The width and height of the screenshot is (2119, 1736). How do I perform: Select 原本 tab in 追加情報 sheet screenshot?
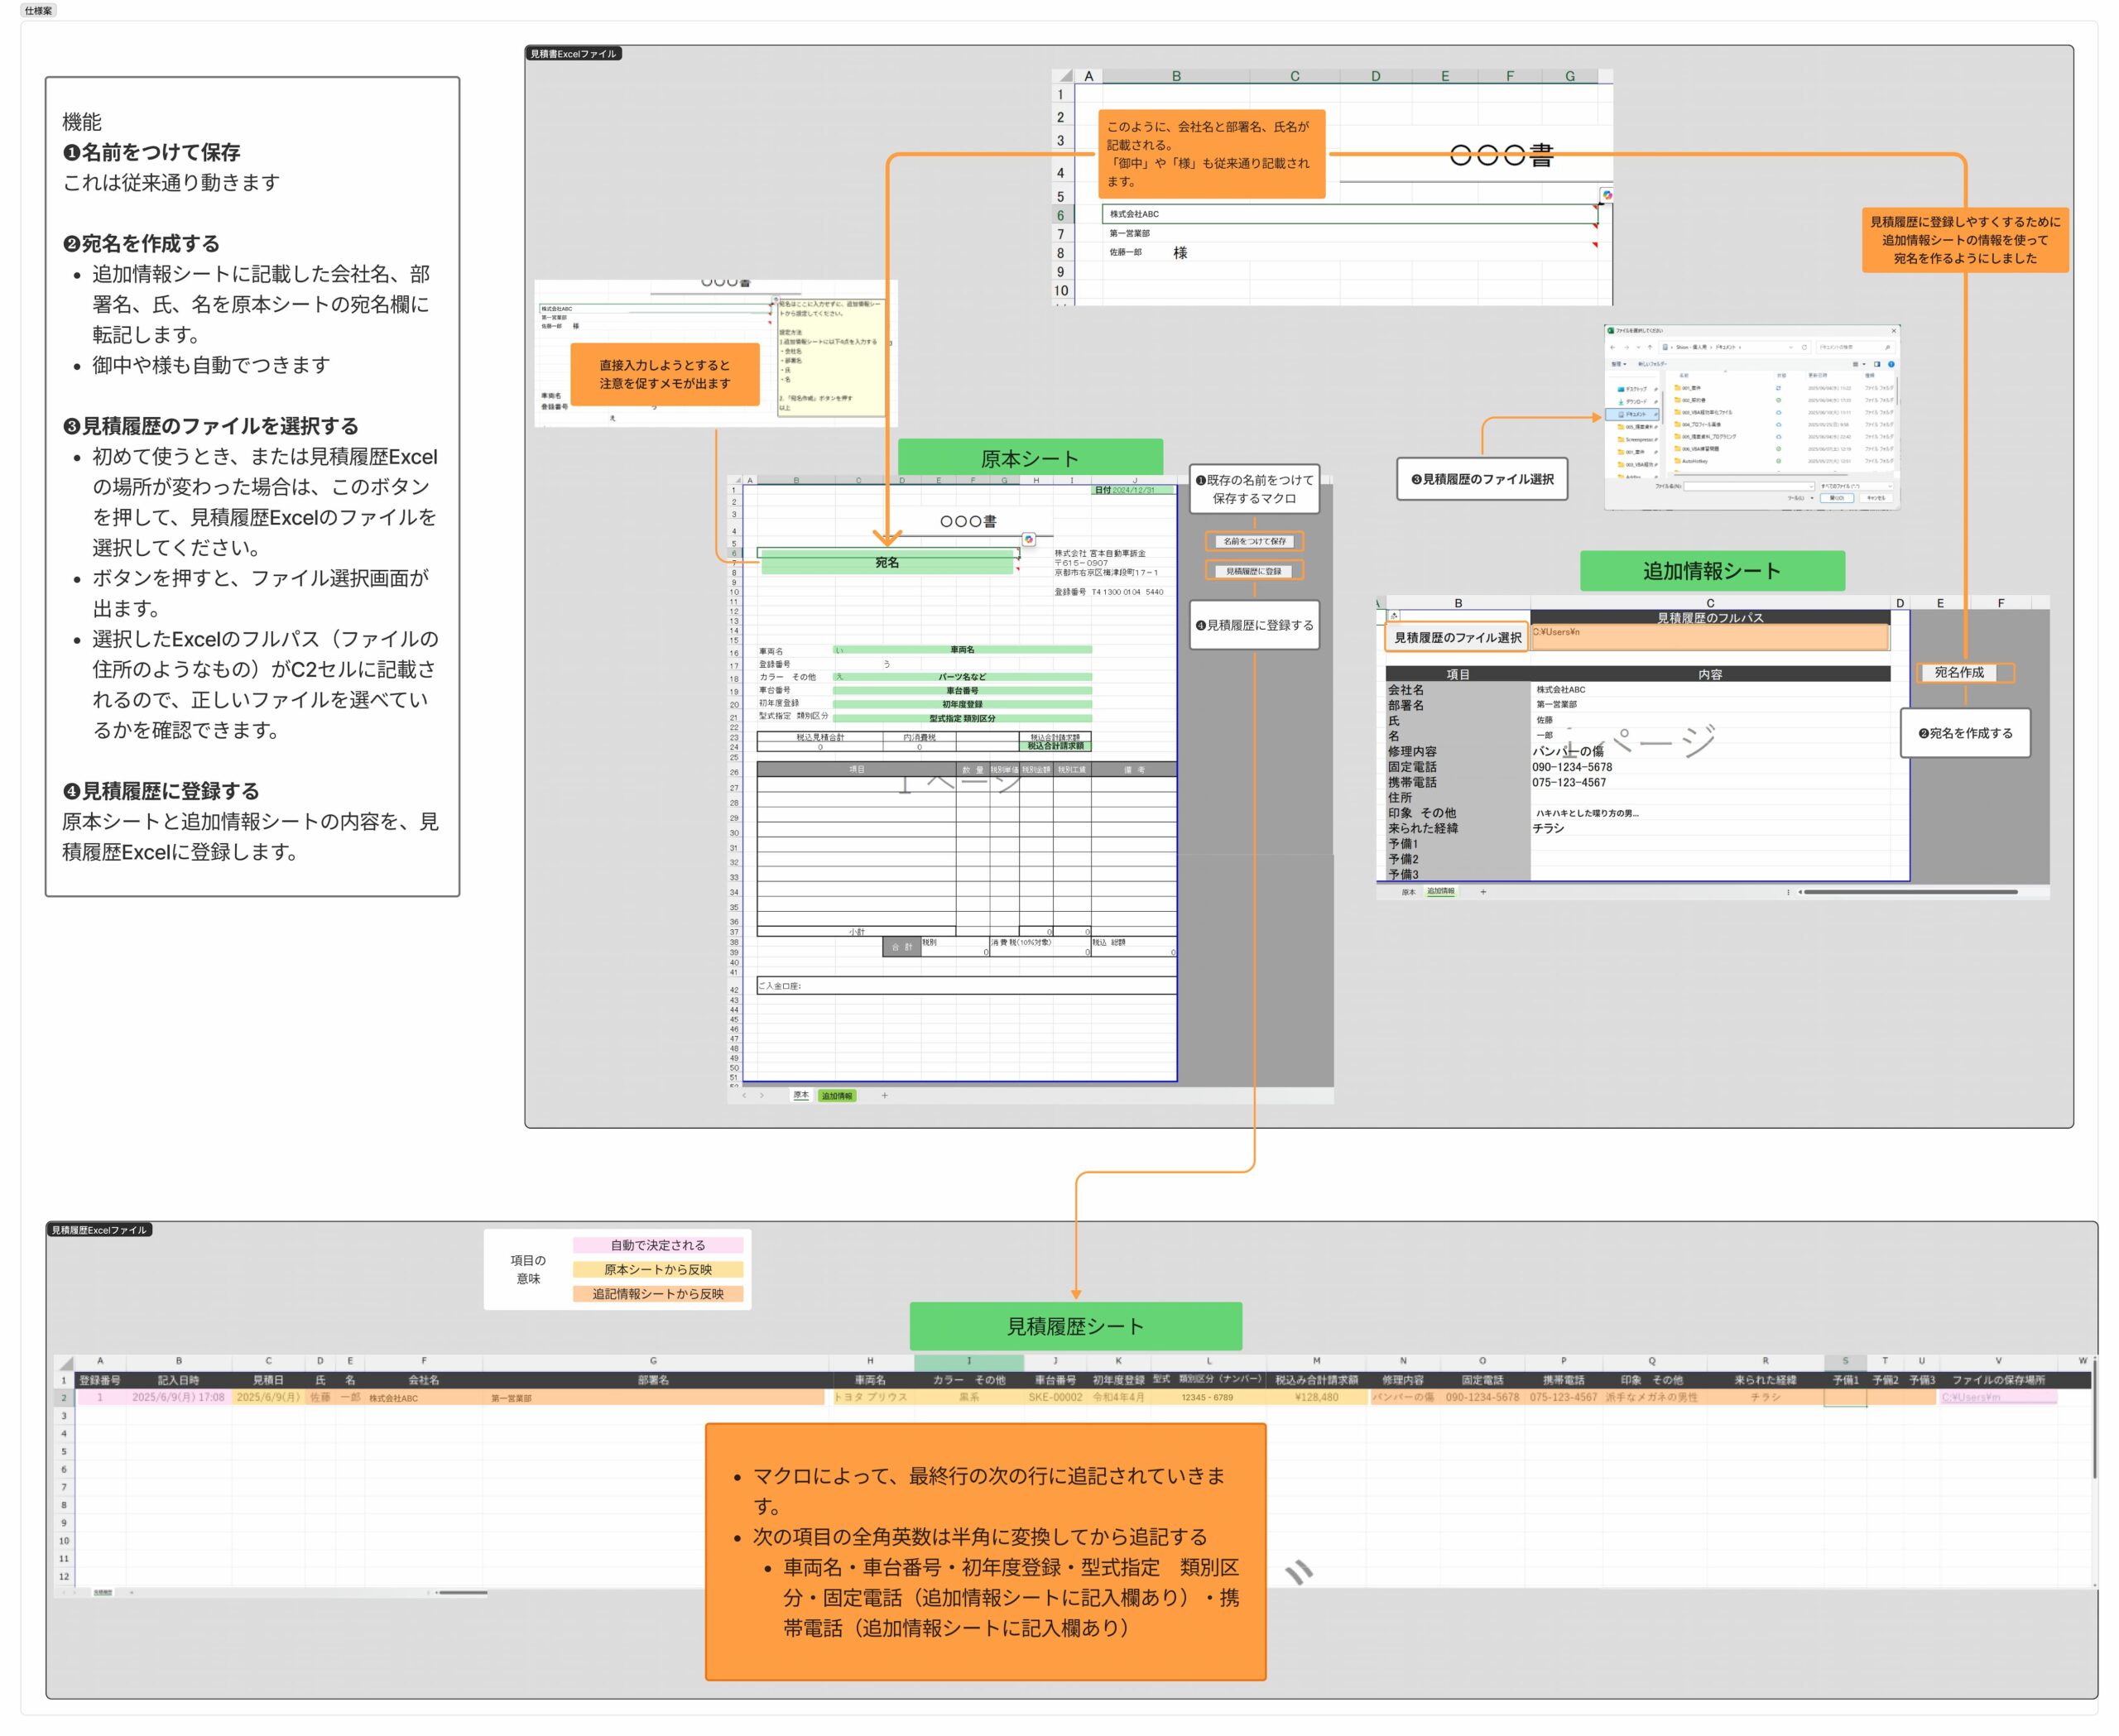[x=1408, y=892]
